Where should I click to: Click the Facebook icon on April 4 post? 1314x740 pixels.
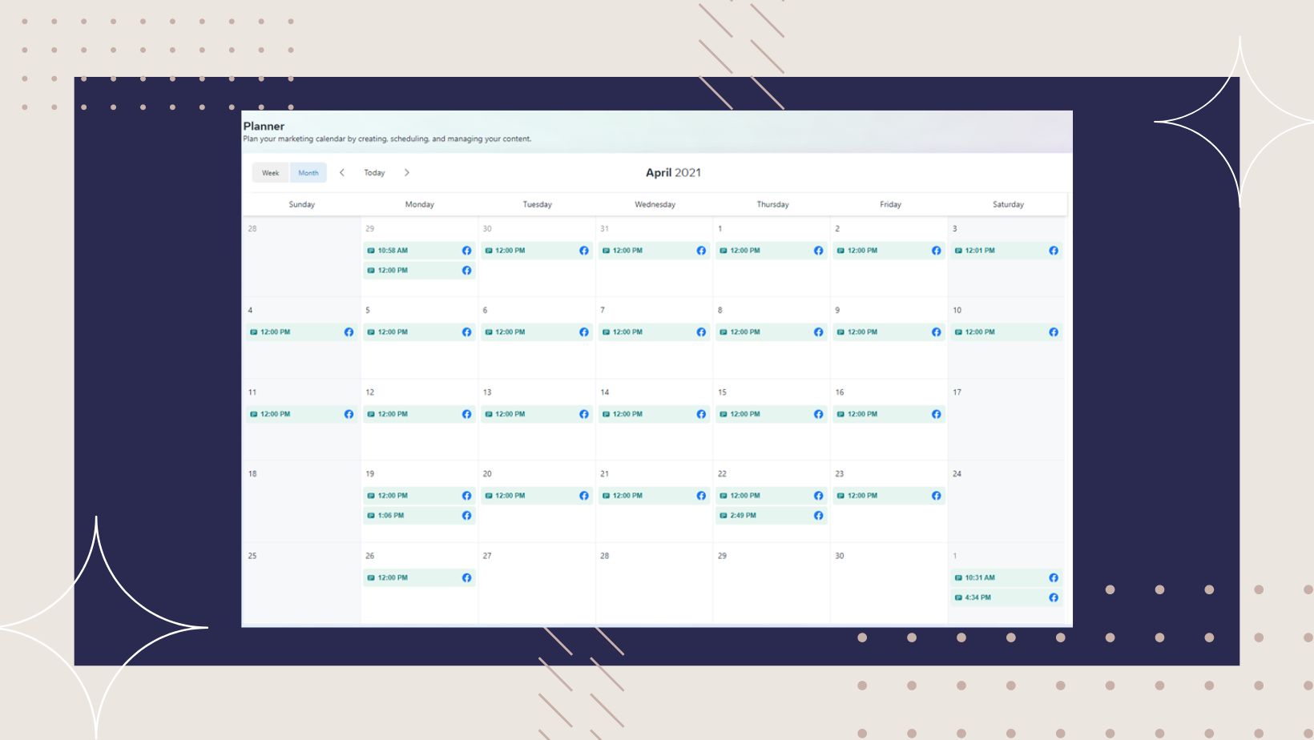tap(349, 332)
